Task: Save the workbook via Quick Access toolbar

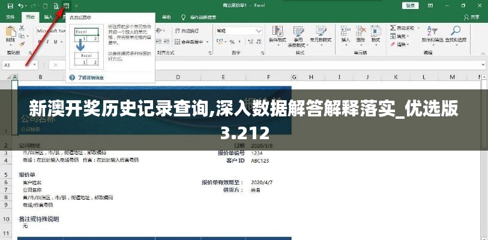Action: click(x=10, y=5)
